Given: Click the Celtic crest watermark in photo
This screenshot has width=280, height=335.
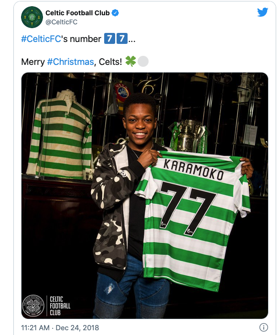Looking at the screenshot, I should (33, 306).
